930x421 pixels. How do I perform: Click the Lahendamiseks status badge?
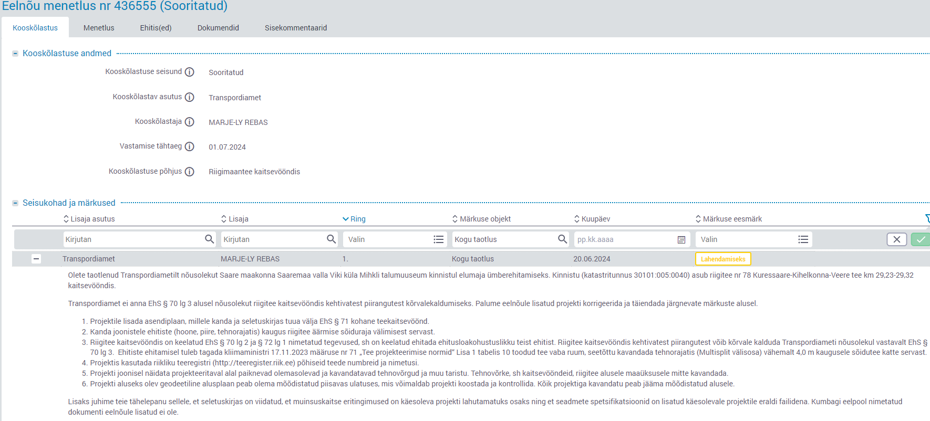point(723,259)
